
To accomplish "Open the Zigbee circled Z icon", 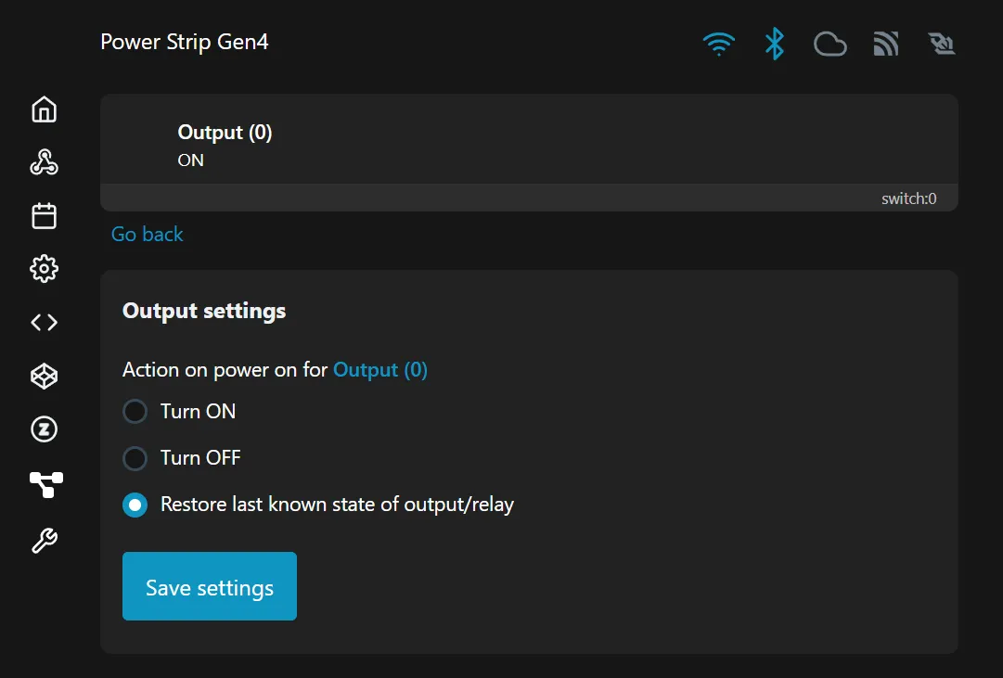I will point(45,429).
